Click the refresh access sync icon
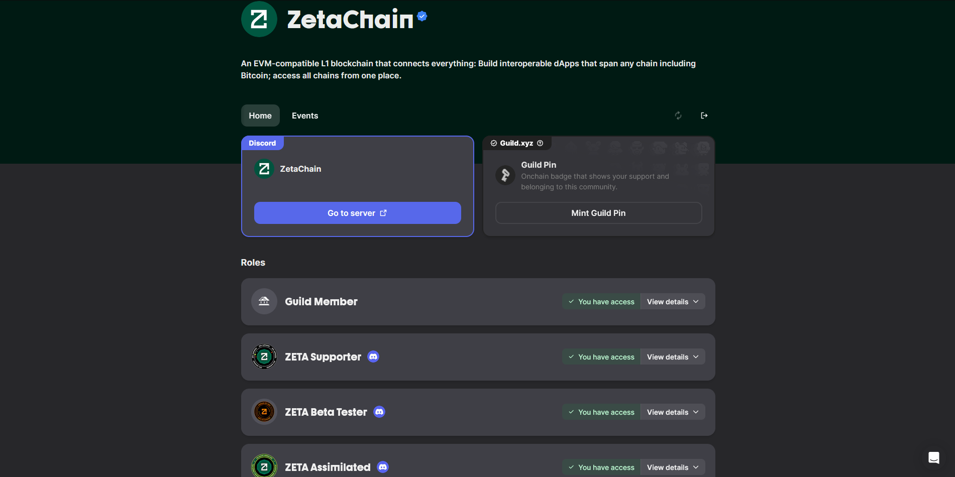This screenshot has height=477, width=955. (x=678, y=115)
